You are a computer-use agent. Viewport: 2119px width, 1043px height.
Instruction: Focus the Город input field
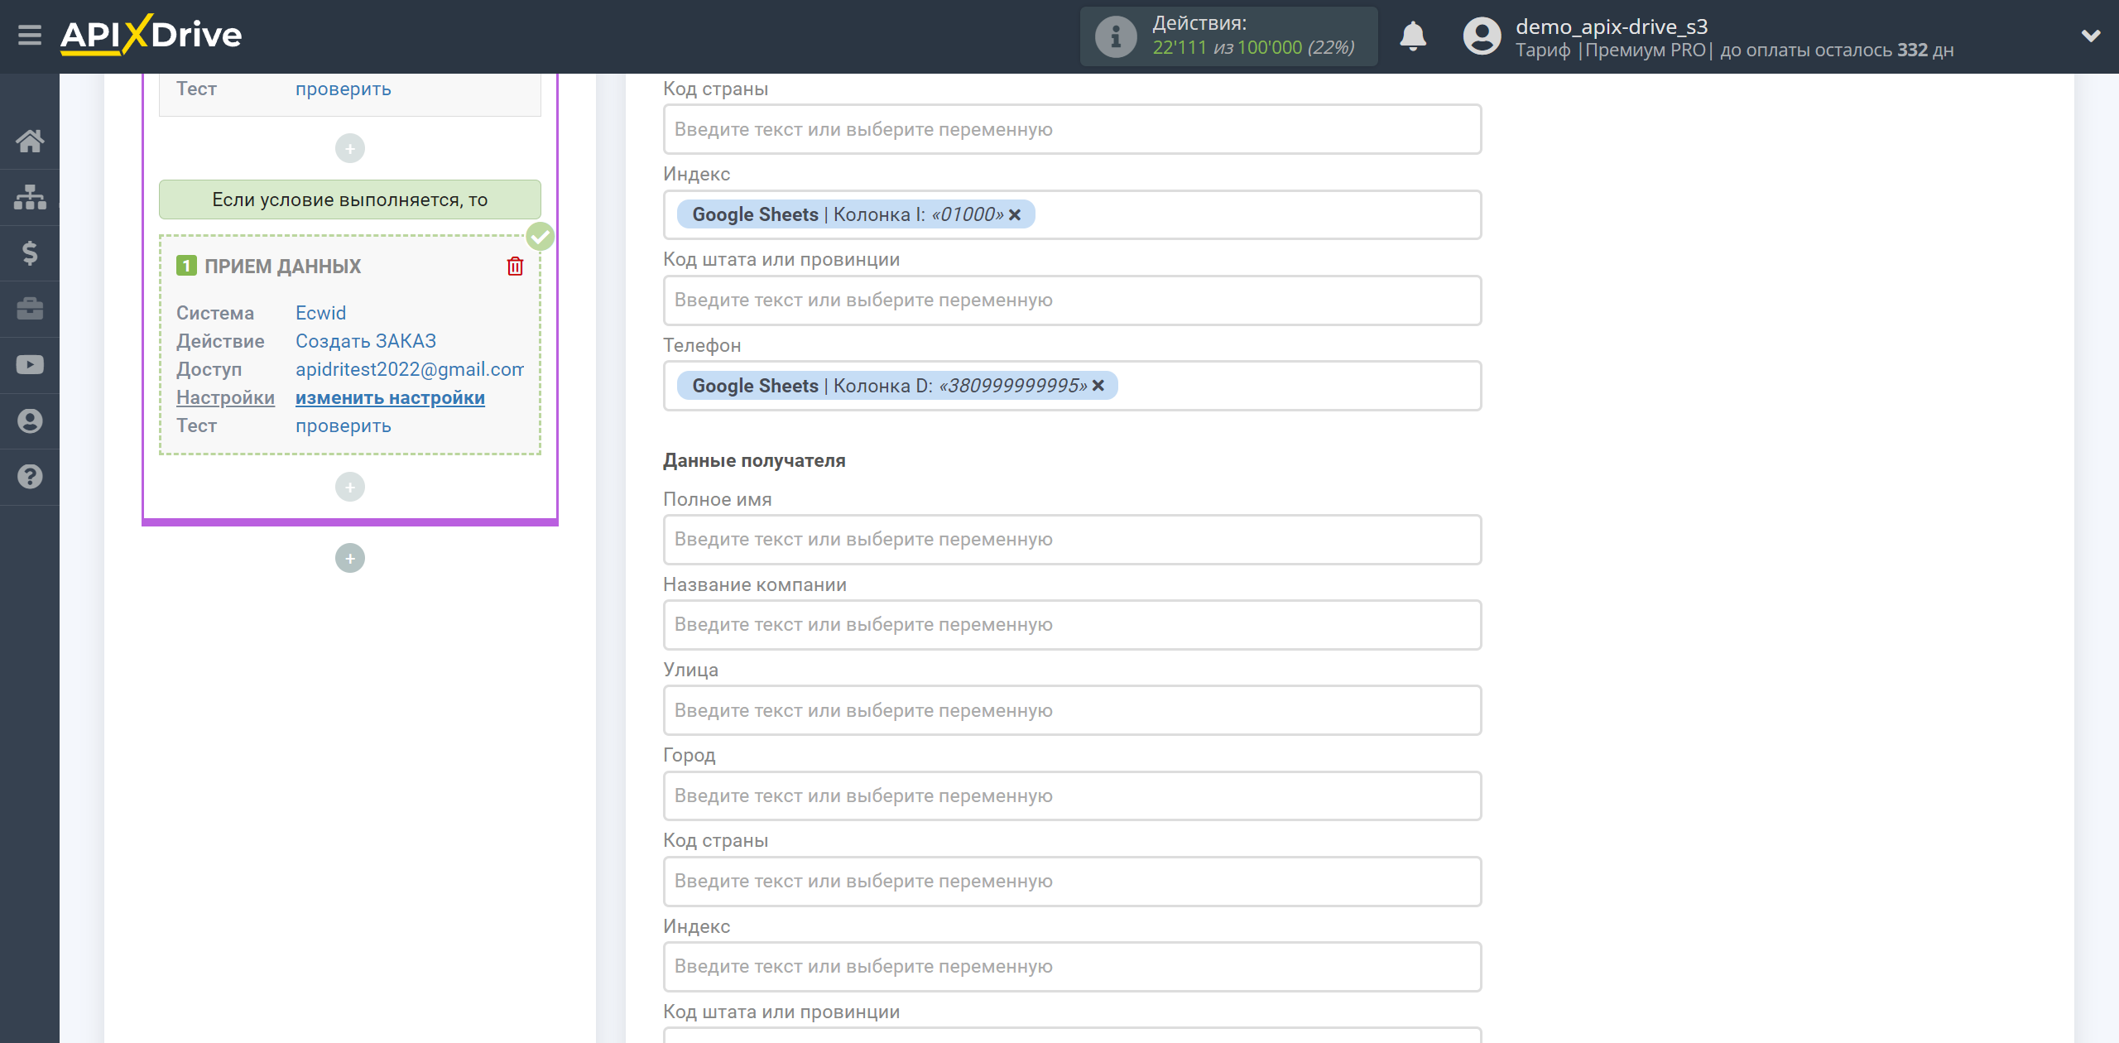pyautogui.click(x=1072, y=795)
